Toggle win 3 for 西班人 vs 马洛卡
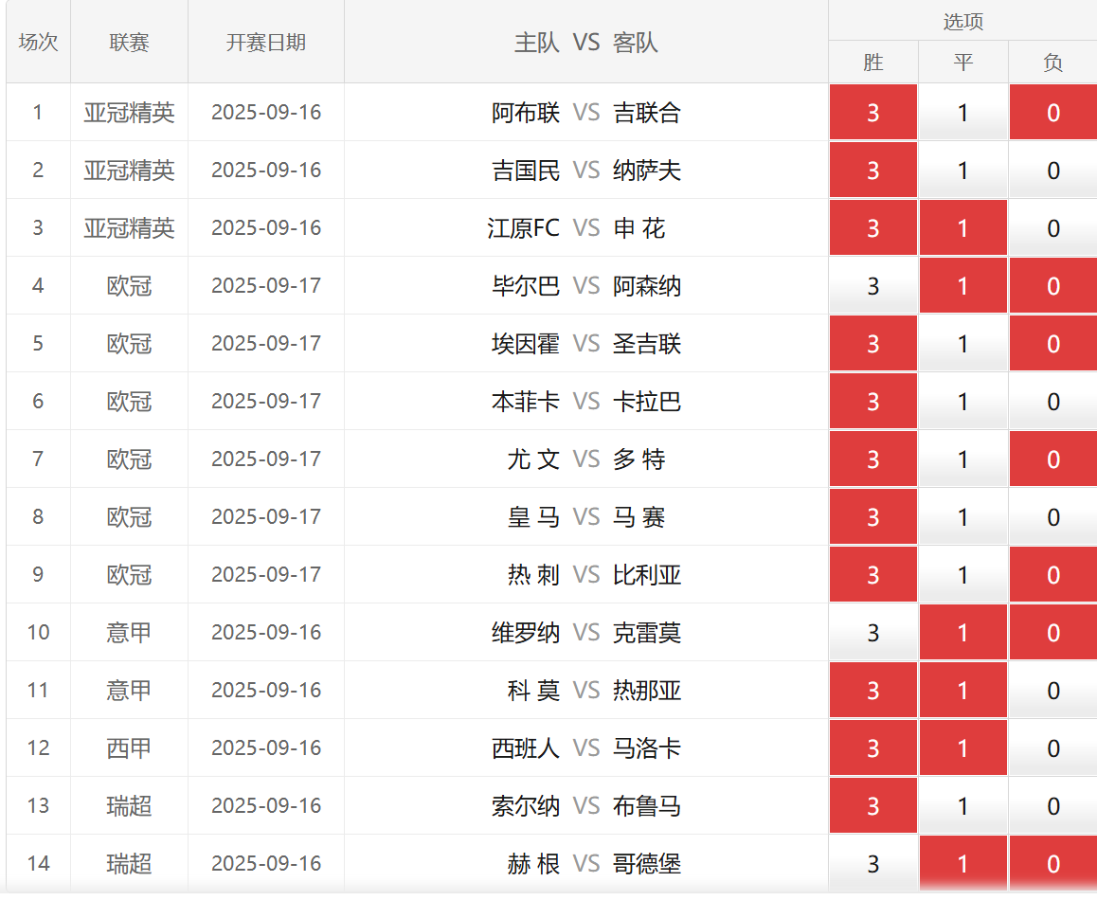1097x900 pixels. 873,747
